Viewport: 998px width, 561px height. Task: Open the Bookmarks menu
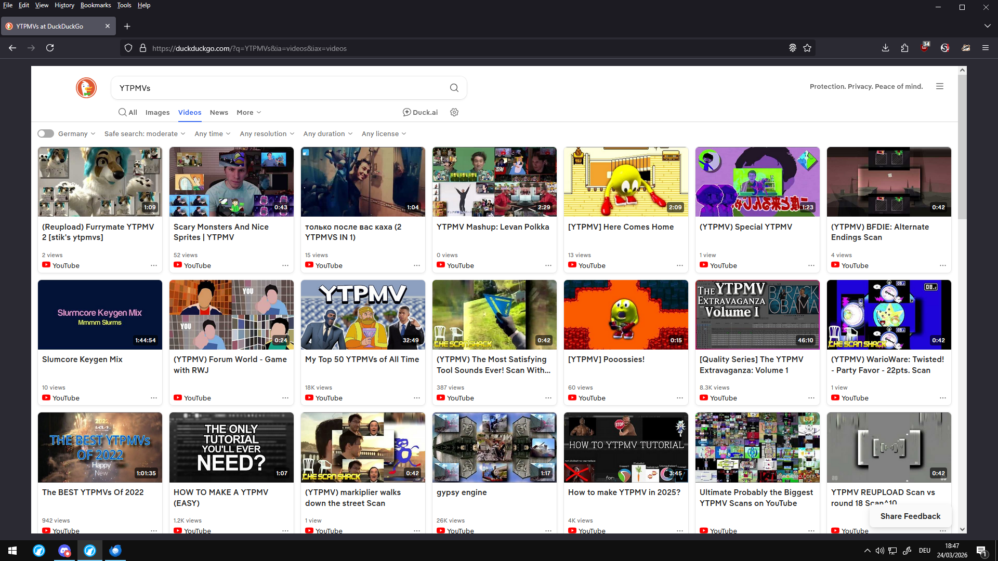point(96,5)
